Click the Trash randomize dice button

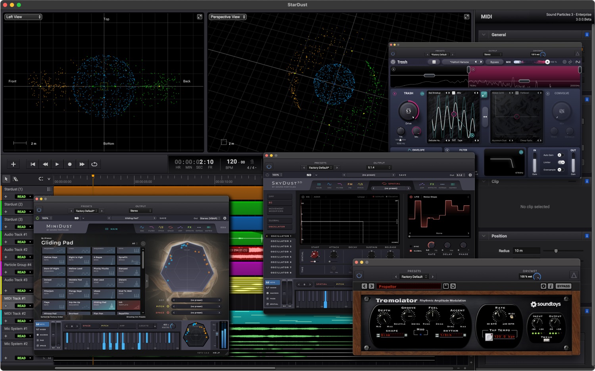(434, 62)
